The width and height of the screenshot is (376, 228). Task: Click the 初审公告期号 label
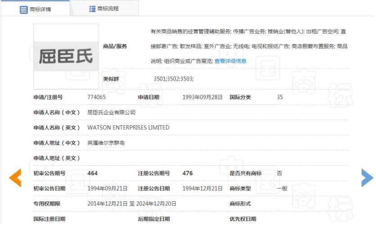(x=49, y=173)
